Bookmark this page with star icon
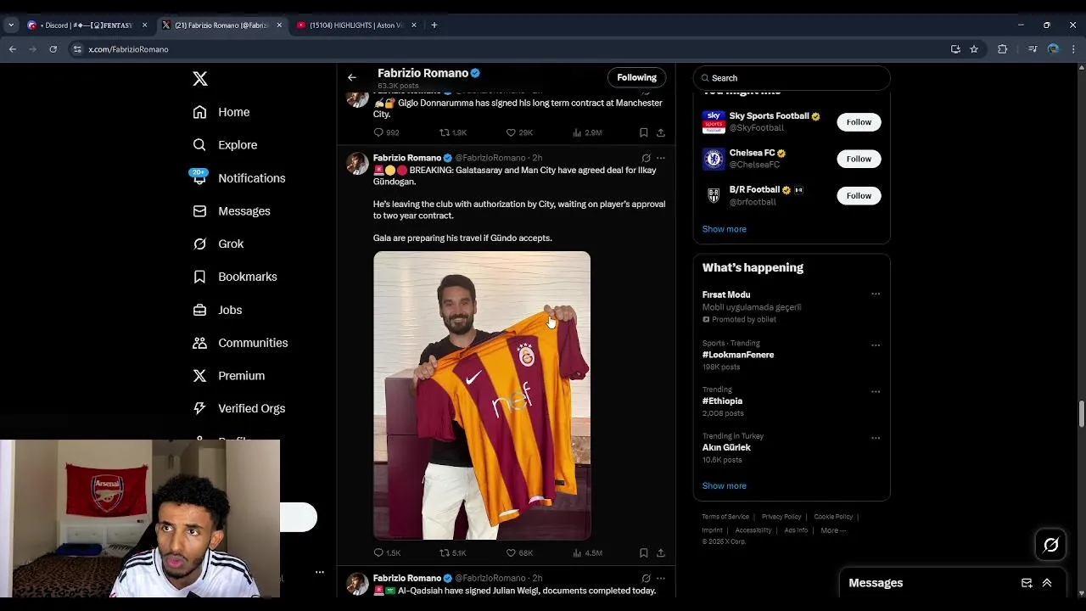 (x=974, y=49)
